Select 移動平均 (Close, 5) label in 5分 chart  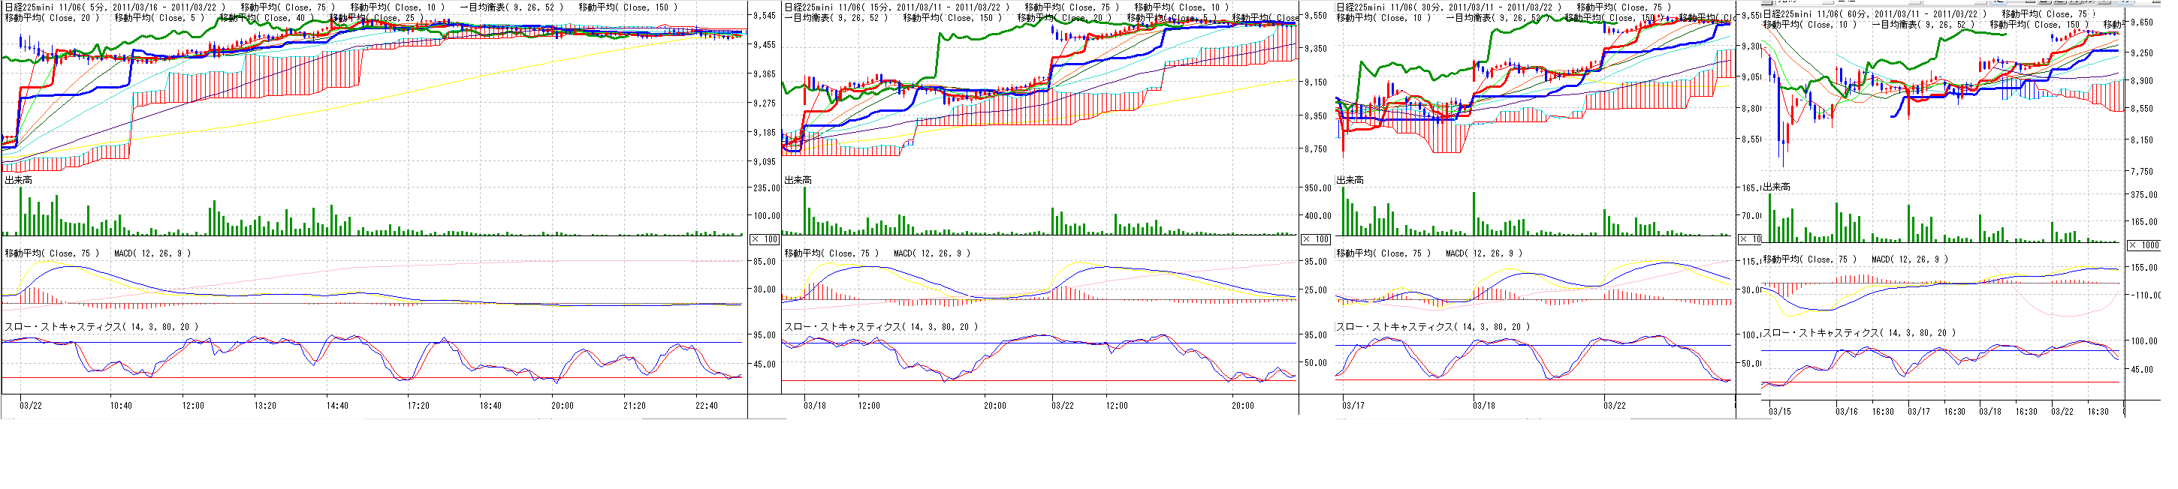click(159, 18)
